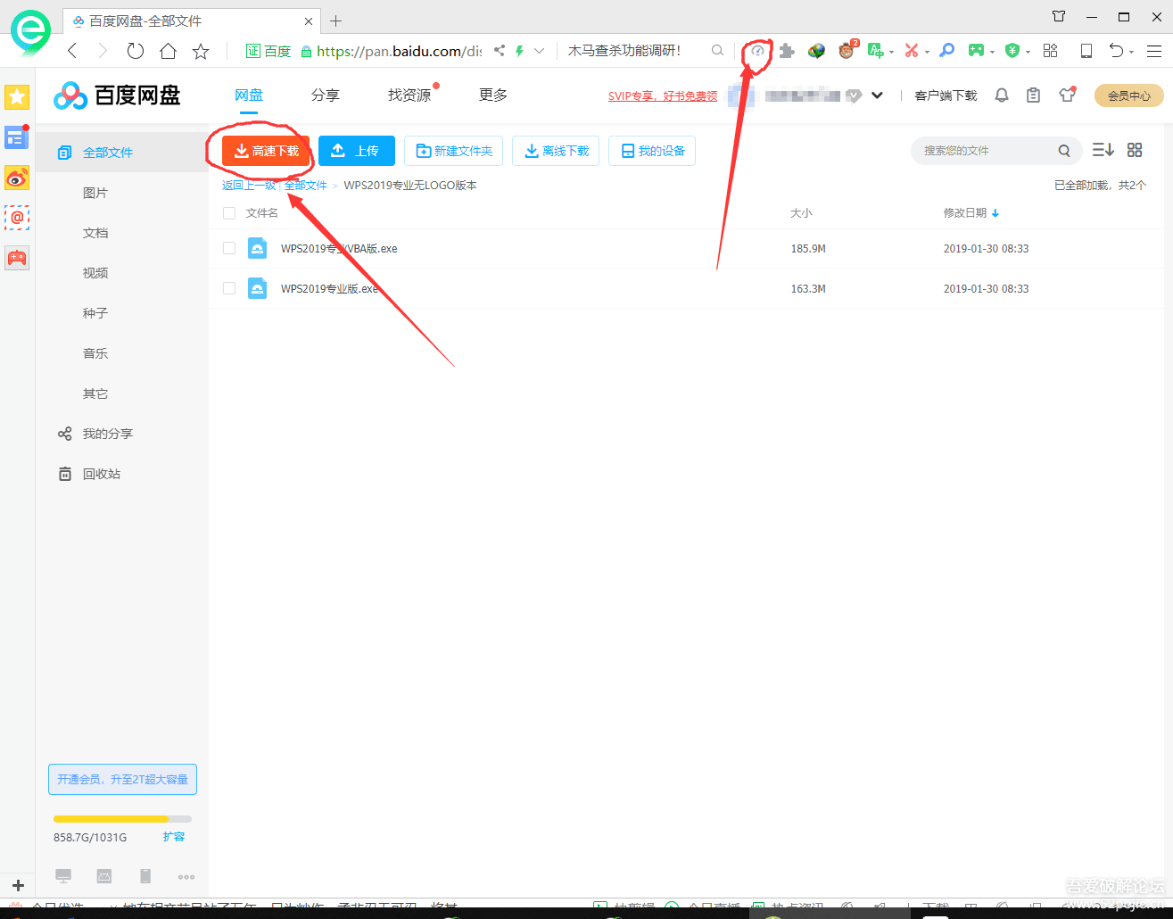
Task: Tick the select-all checkbox beside 文件名
Action: pyautogui.click(x=229, y=213)
